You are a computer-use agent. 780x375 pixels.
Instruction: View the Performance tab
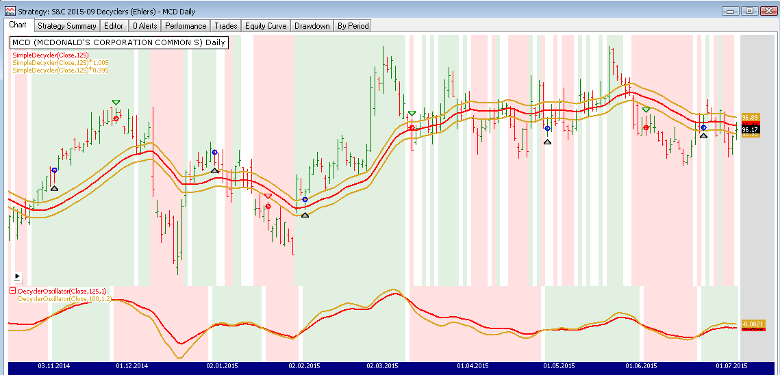tap(186, 26)
